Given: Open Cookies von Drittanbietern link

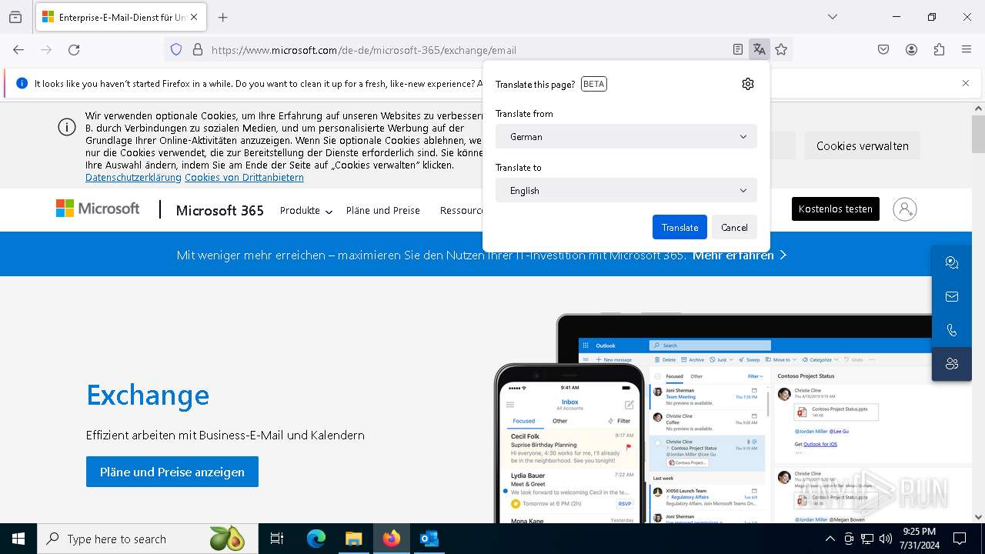Looking at the screenshot, I should click(x=244, y=177).
